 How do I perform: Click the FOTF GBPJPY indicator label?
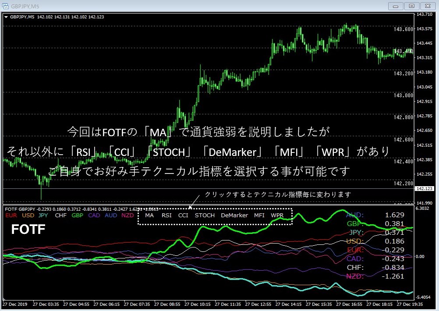pyautogui.click(x=20, y=209)
